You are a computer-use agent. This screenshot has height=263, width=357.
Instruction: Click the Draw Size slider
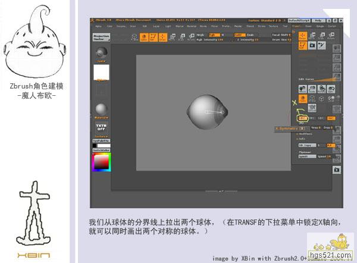(x=281, y=40)
